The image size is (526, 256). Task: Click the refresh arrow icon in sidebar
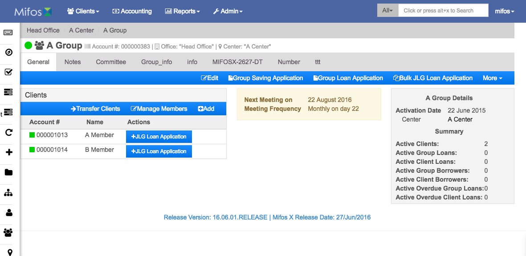pyautogui.click(x=9, y=132)
